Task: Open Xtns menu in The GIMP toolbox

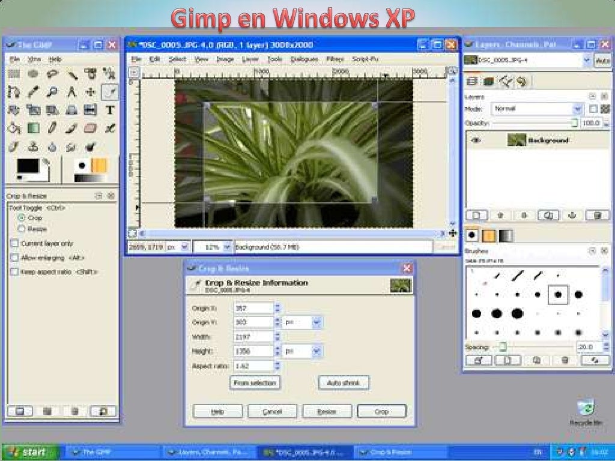Action: pos(34,59)
